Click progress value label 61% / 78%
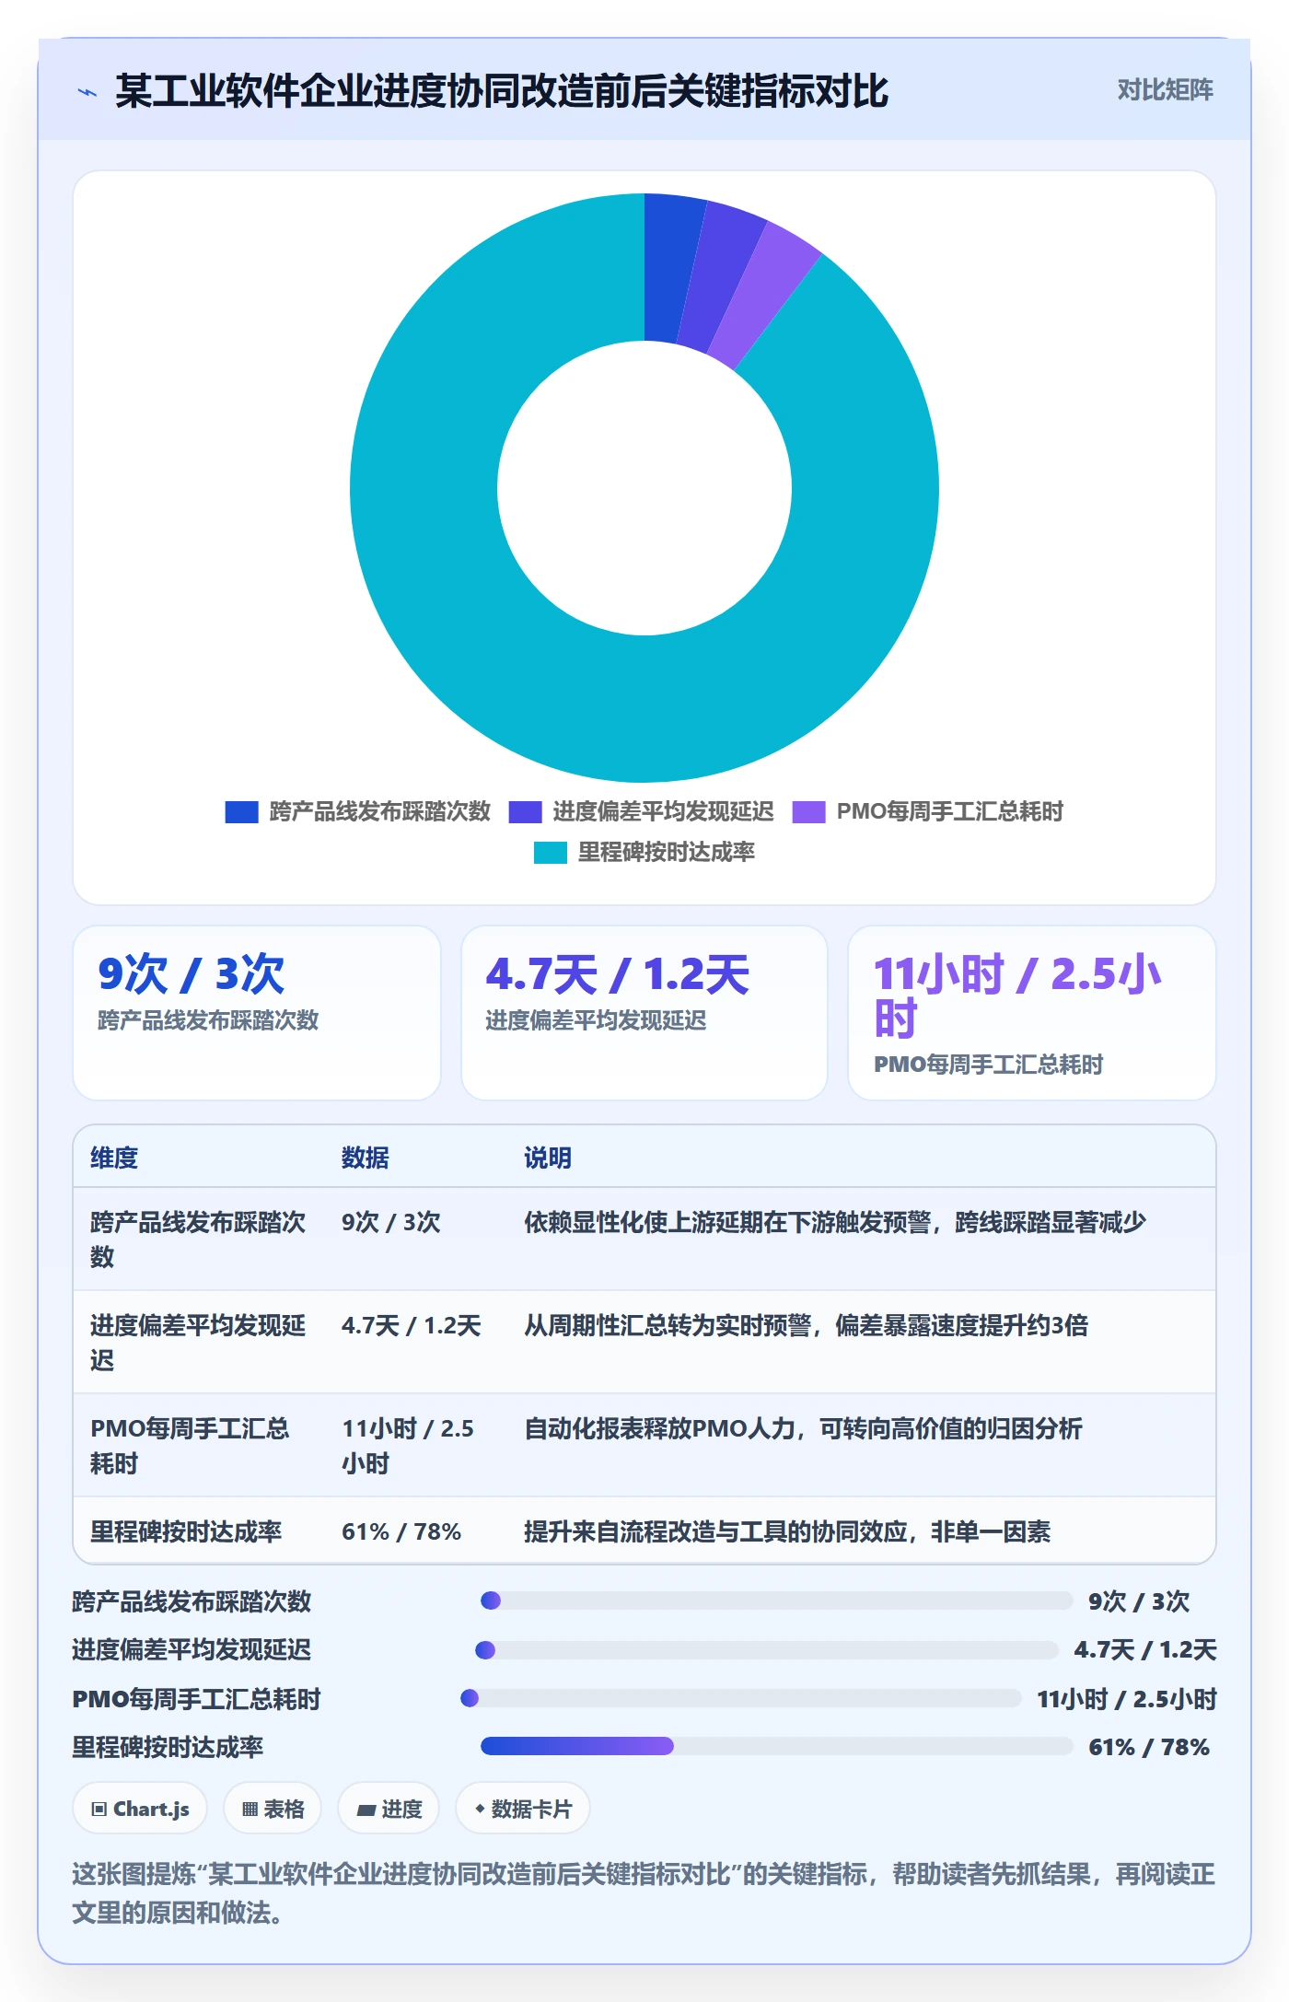 (x=1149, y=1747)
